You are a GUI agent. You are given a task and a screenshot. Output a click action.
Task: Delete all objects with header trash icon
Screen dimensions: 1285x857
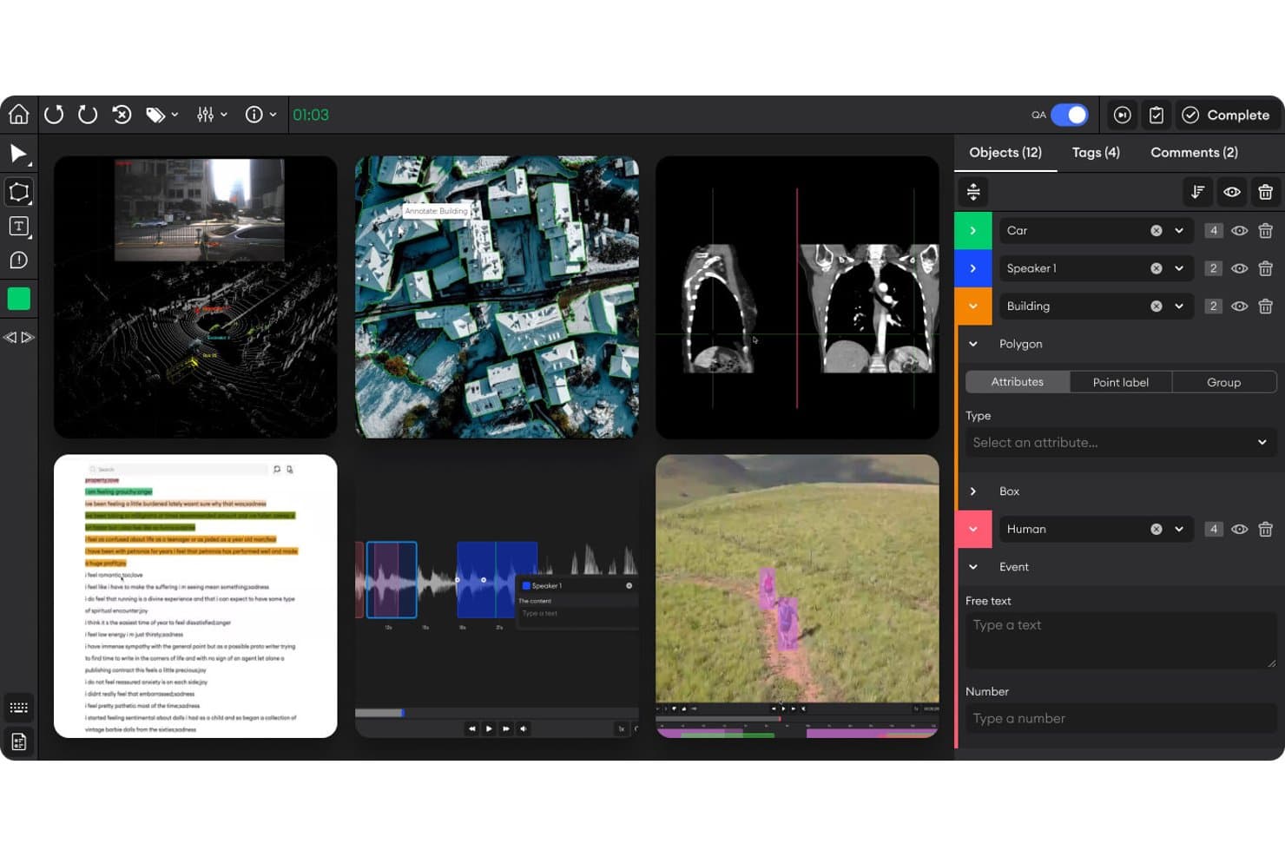click(x=1266, y=192)
